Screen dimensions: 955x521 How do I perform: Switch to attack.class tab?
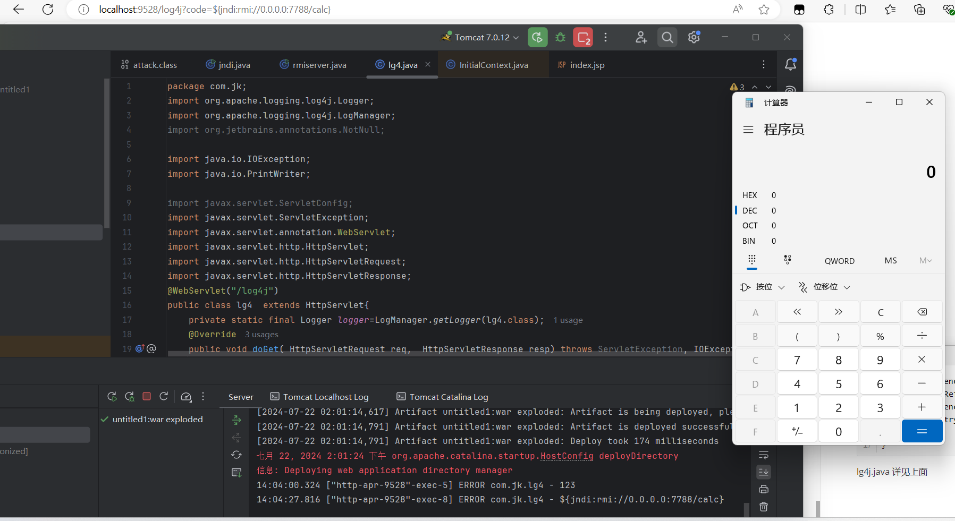coord(149,65)
